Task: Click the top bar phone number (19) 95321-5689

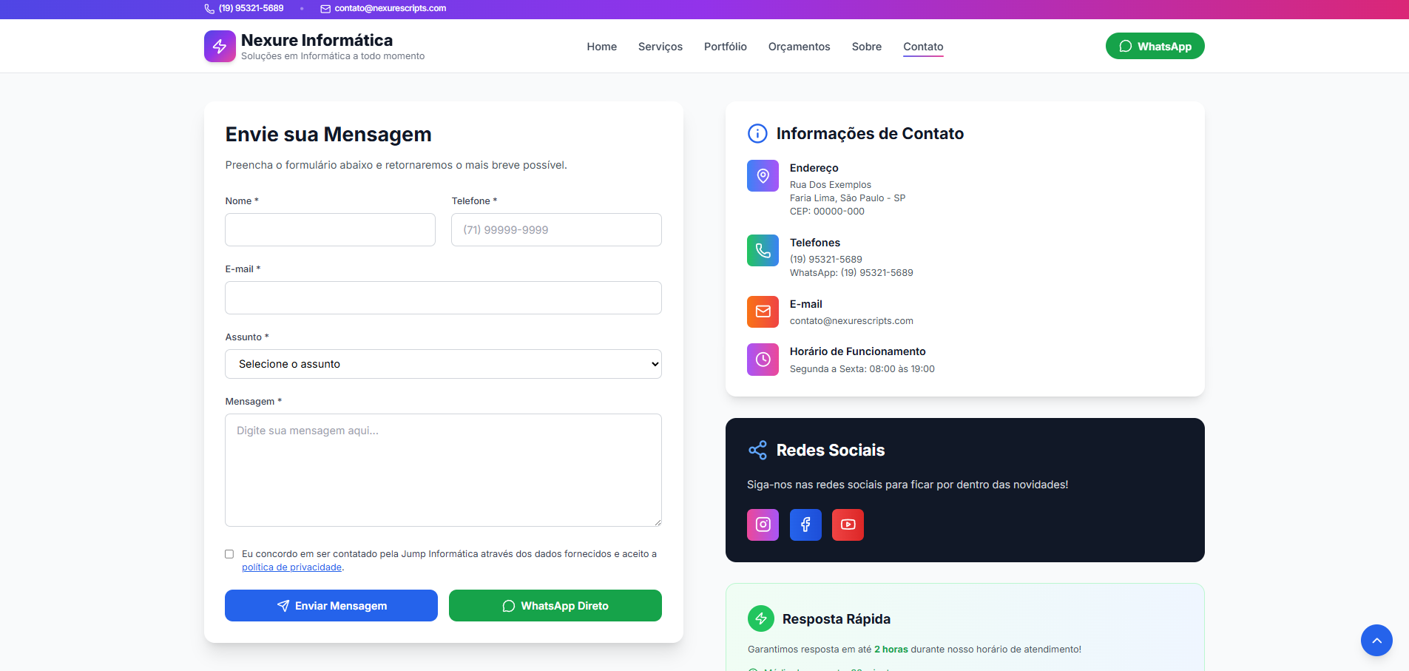Action: tap(251, 9)
